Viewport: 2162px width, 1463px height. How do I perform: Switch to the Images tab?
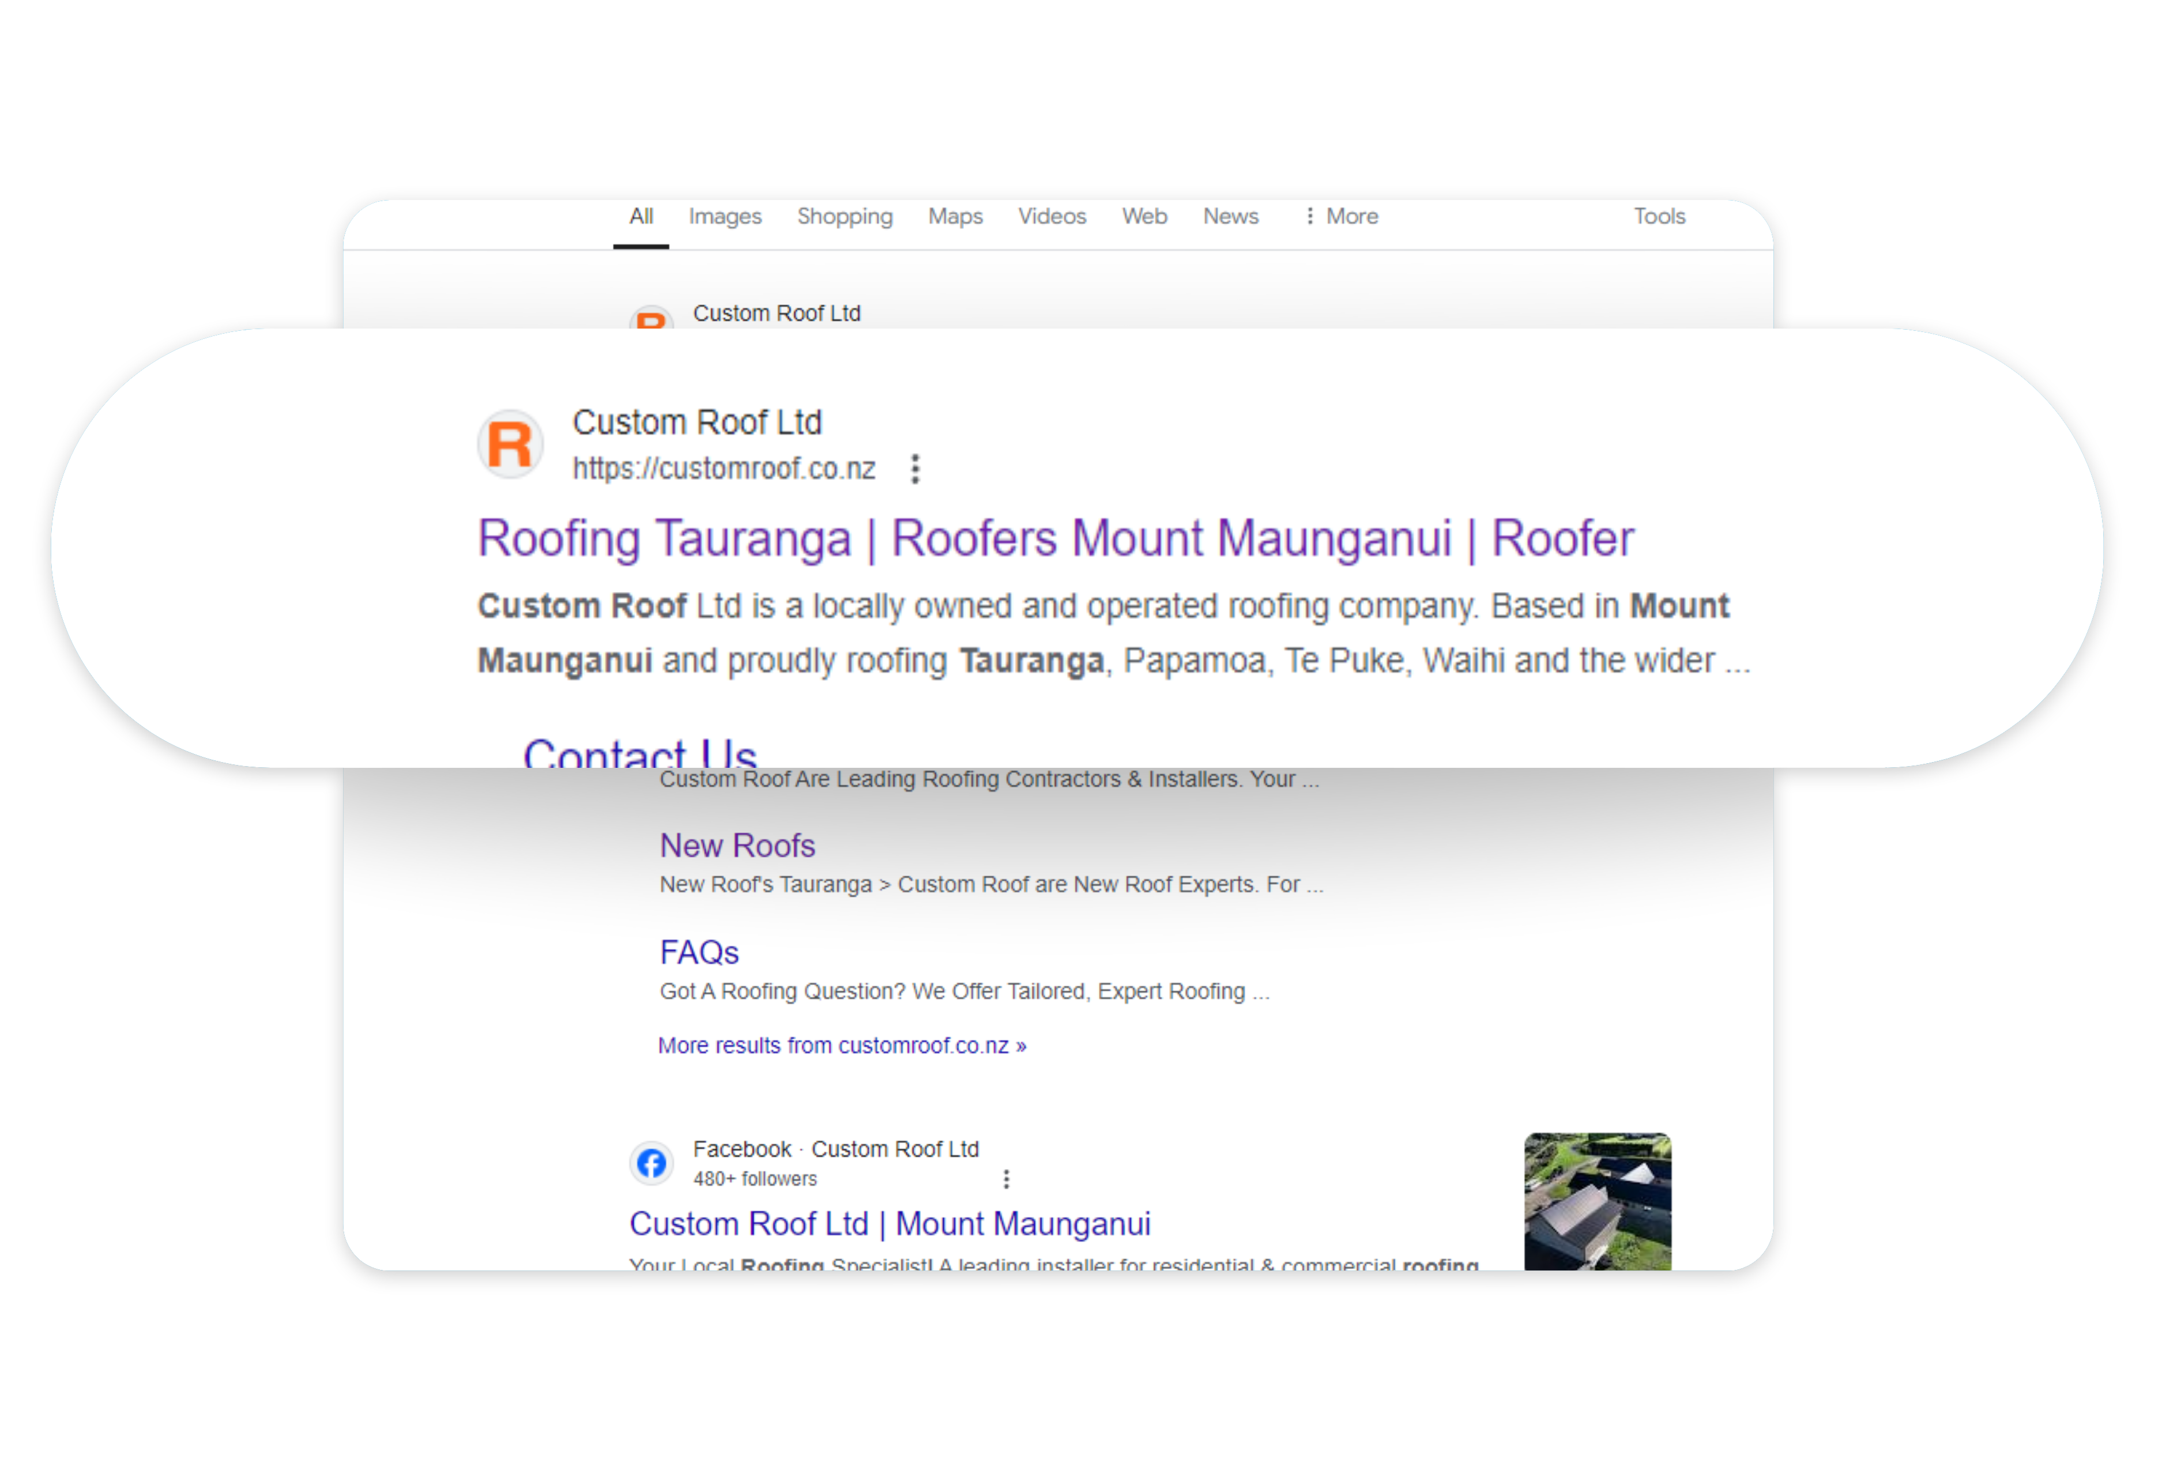pos(725,217)
